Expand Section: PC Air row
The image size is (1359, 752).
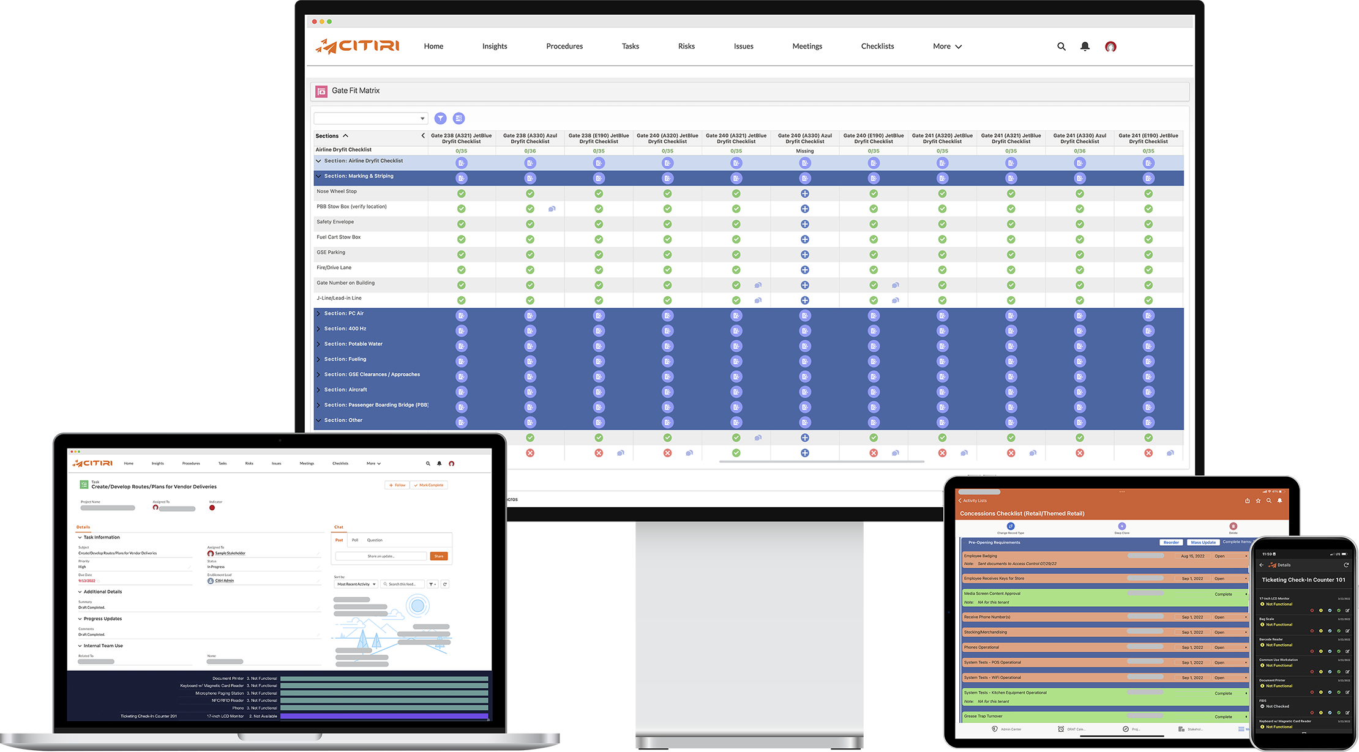pyautogui.click(x=318, y=313)
